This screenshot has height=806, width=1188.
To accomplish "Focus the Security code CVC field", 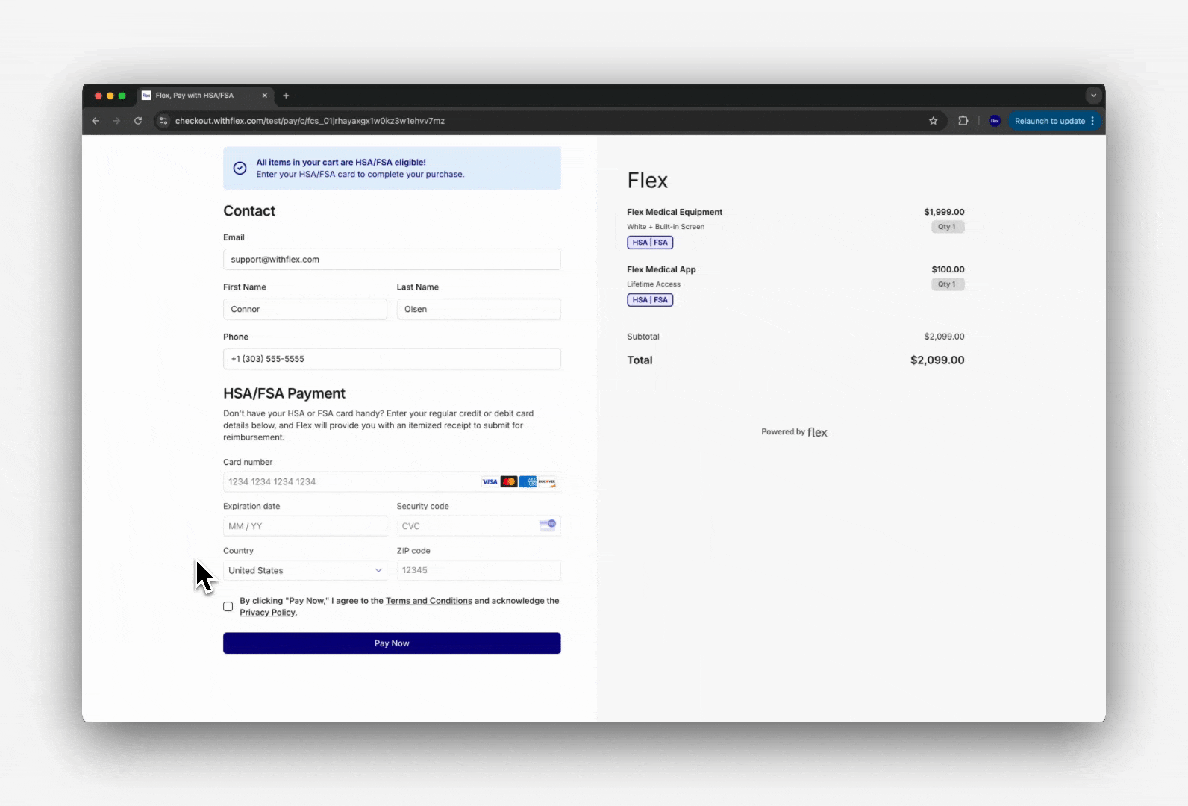I will click(x=478, y=526).
